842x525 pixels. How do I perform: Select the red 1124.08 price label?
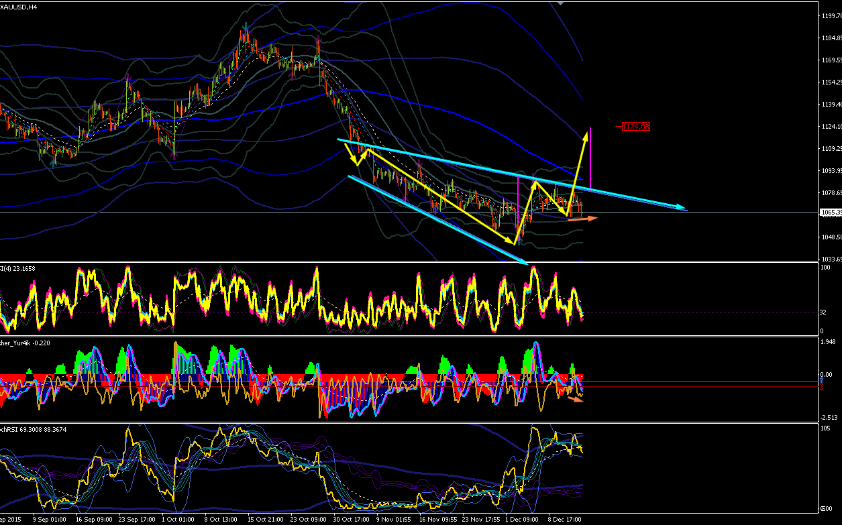click(636, 126)
